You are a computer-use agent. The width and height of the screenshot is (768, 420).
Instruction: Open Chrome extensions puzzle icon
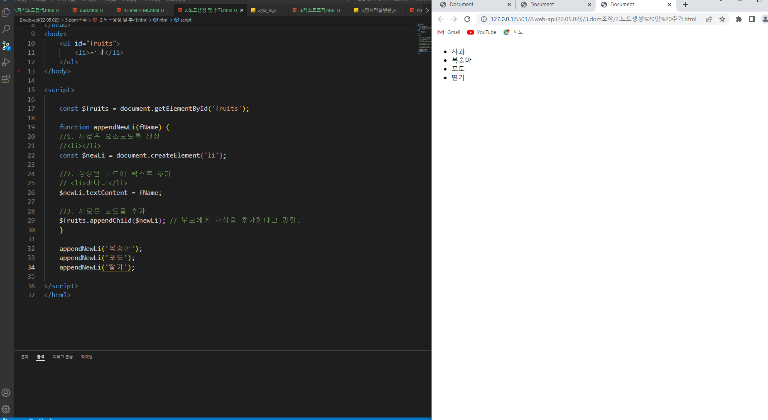pos(739,19)
